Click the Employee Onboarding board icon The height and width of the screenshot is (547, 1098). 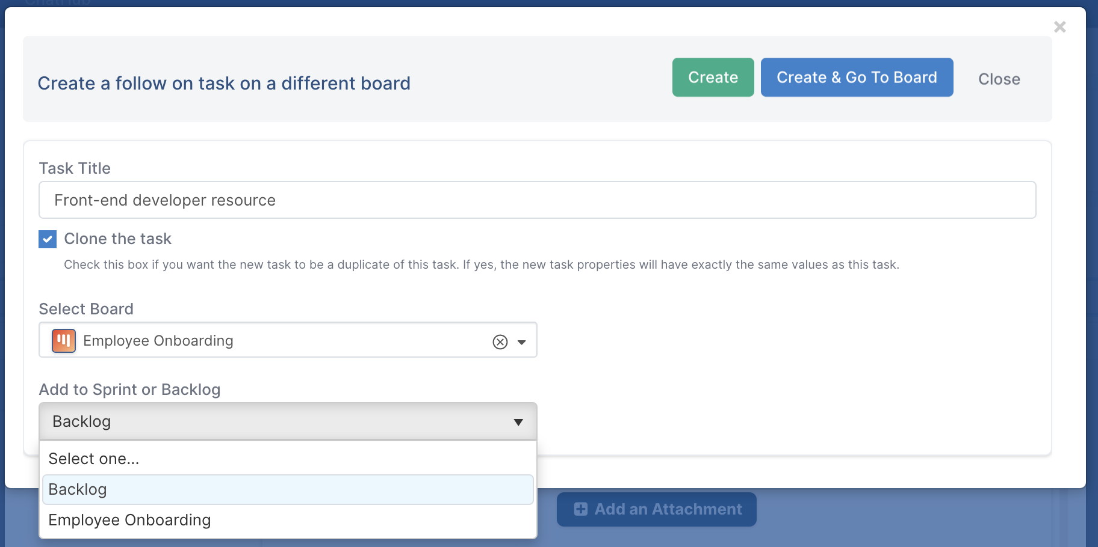[x=64, y=341]
